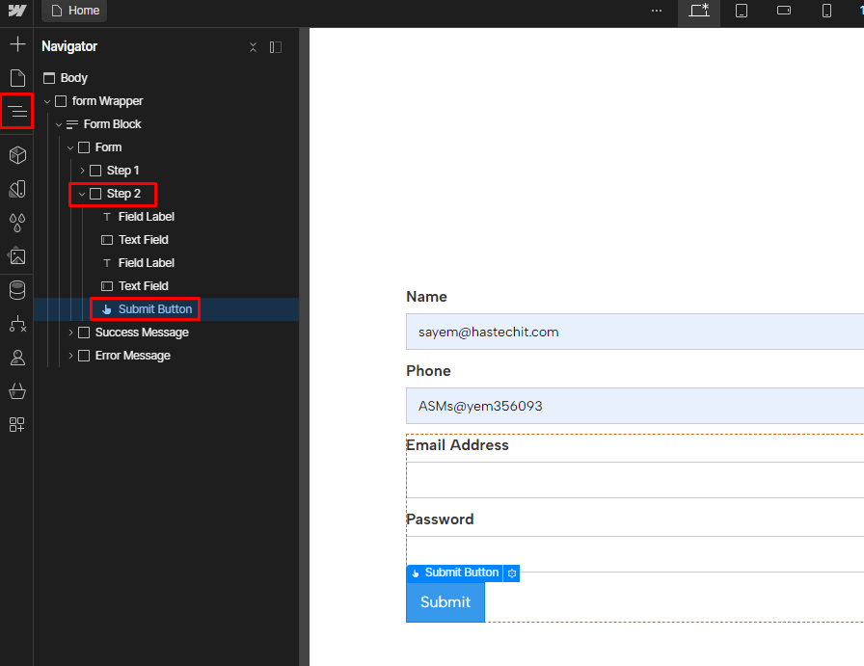This screenshot has height=666, width=864.
Task: Click the Name input field on canvas
Action: 634,332
